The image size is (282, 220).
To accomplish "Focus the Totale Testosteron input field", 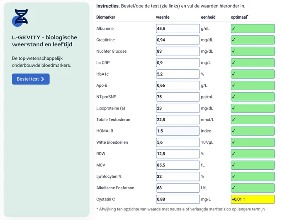I will (178, 120).
